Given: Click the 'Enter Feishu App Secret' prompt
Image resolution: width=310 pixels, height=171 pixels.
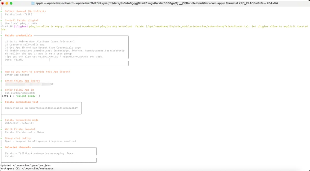Looking at the screenshot, I should (x=22, y=81).
